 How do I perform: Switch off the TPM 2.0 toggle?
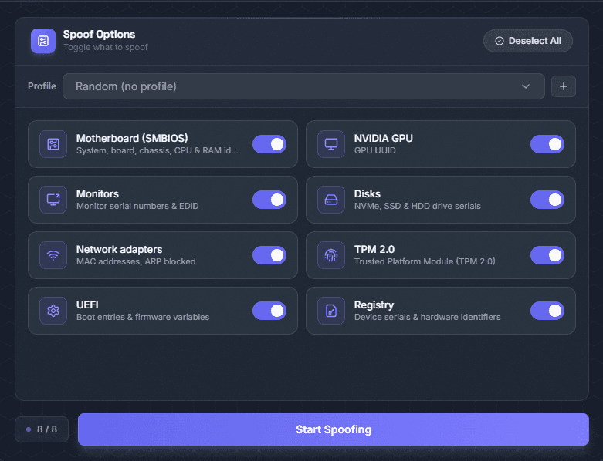click(547, 255)
